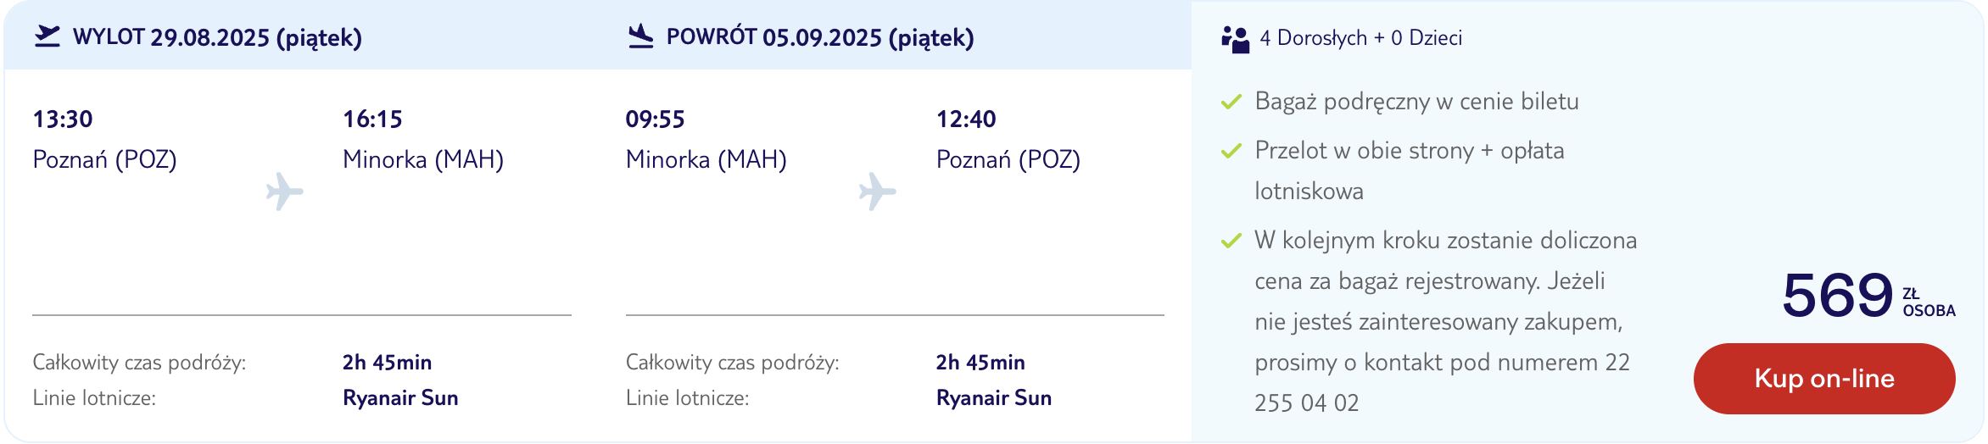Click the WYLOT 29.08.2025 (piątek) header
The height and width of the screenshot is (444, 1988).
point(217,37)
